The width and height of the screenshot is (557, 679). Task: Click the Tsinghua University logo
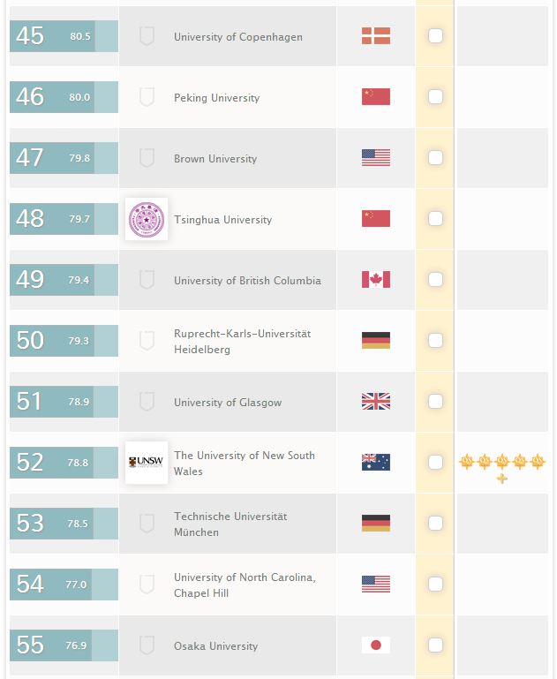pyautogui.click(x=147, y=219)
